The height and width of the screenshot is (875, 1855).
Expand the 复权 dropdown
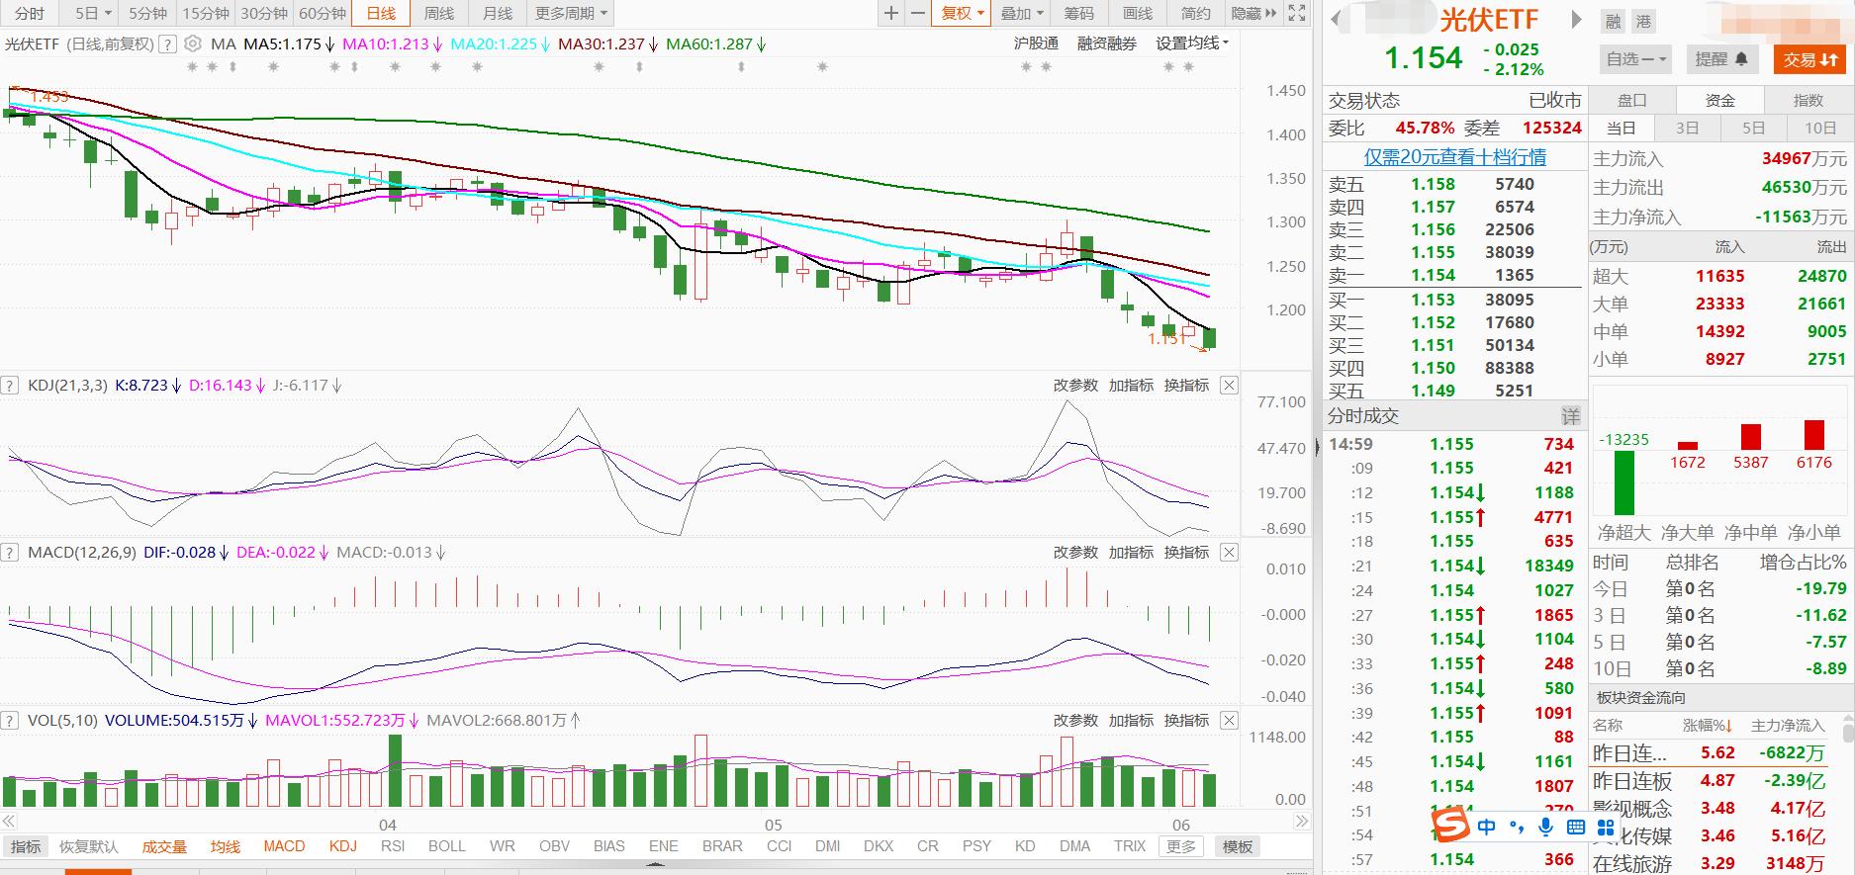coord(963,13)
